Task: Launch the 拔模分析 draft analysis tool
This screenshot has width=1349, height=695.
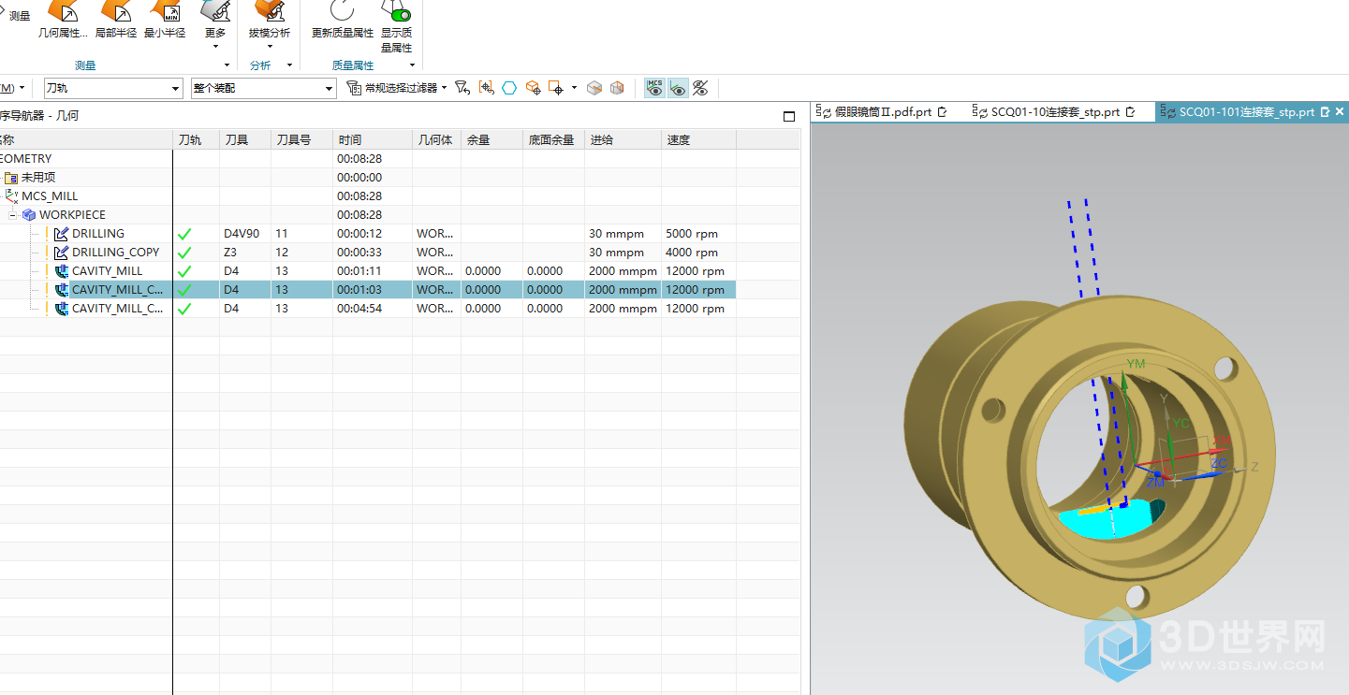Action: click(x=270, y=19)
